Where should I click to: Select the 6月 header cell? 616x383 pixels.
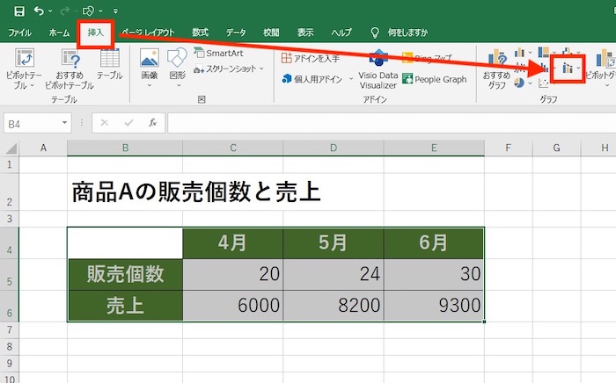pyautogui.click(x=434, y=242)
